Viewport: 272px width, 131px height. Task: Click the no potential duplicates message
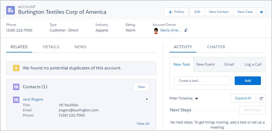[x=72, y=68]
